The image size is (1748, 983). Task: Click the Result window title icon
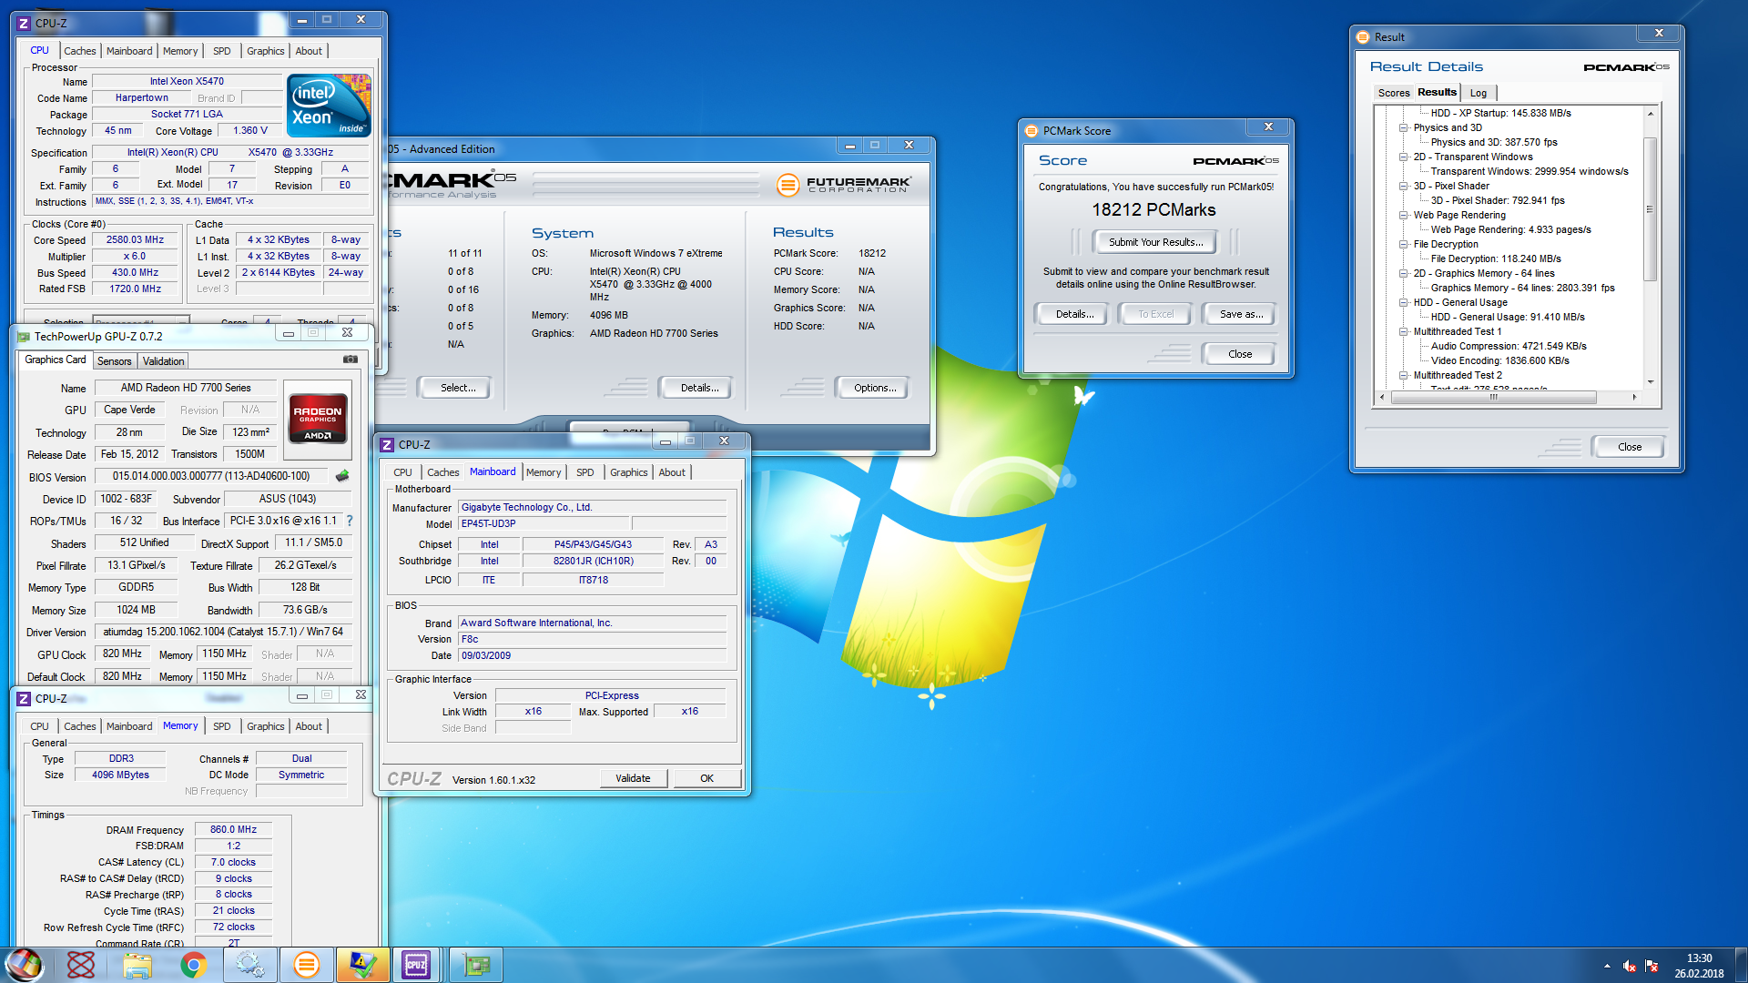pyautogui.click(x=1363, y=37)
